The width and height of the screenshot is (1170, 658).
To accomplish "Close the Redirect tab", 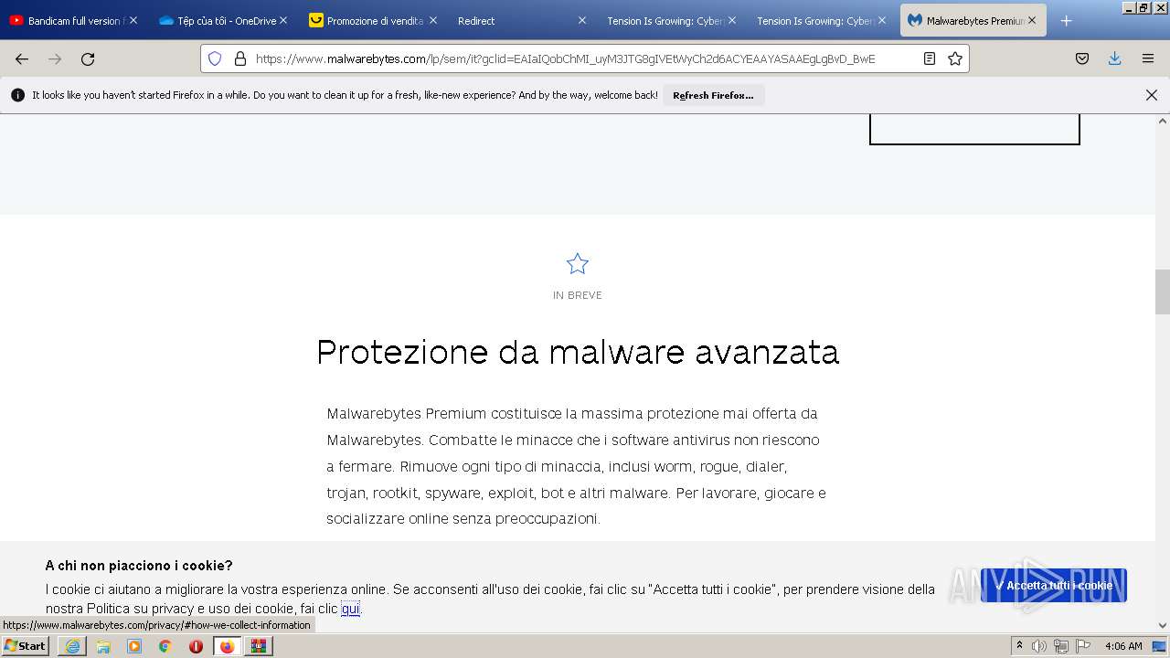I will click(582, 20).
